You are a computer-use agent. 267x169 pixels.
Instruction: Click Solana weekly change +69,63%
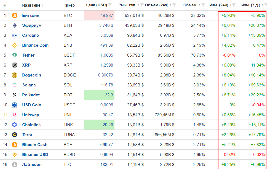257,85
